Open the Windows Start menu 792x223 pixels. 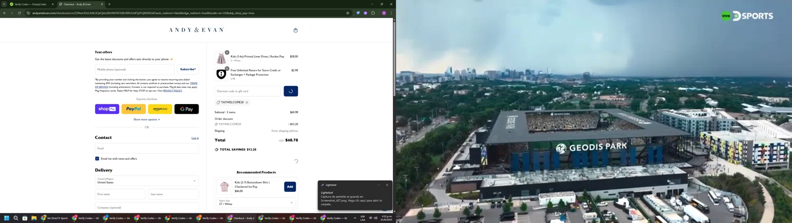(7, 218)
